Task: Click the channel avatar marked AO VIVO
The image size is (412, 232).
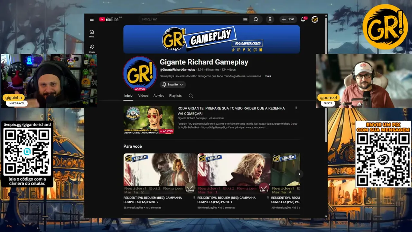Action: (x=140, y=73)
